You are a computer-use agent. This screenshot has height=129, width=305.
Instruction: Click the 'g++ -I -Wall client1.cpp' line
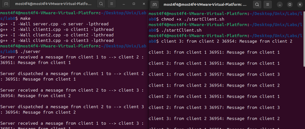click(x=57, y=30)
